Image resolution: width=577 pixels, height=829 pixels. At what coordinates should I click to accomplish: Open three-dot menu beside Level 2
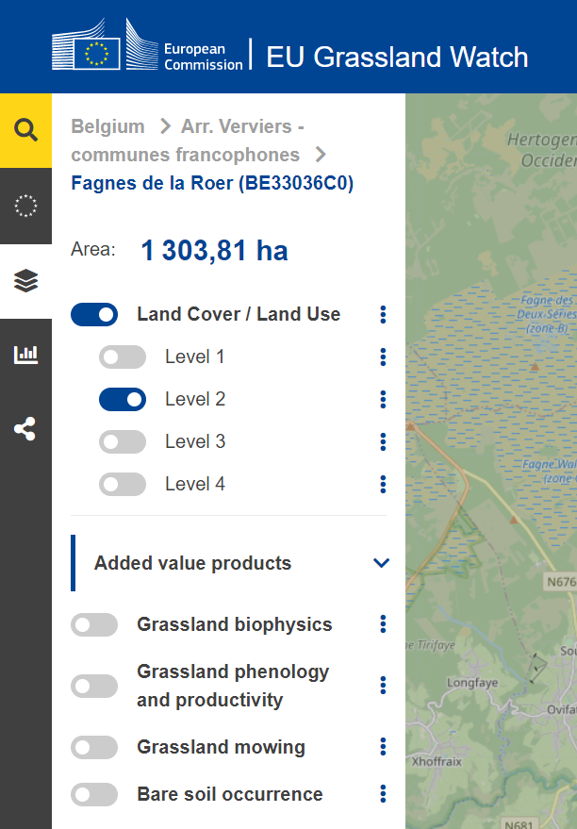[x=383, y=400]
